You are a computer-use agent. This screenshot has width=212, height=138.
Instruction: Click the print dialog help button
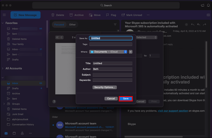[x=54, y=102]
